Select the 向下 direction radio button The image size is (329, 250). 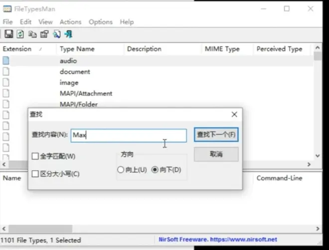coord(155,170)
